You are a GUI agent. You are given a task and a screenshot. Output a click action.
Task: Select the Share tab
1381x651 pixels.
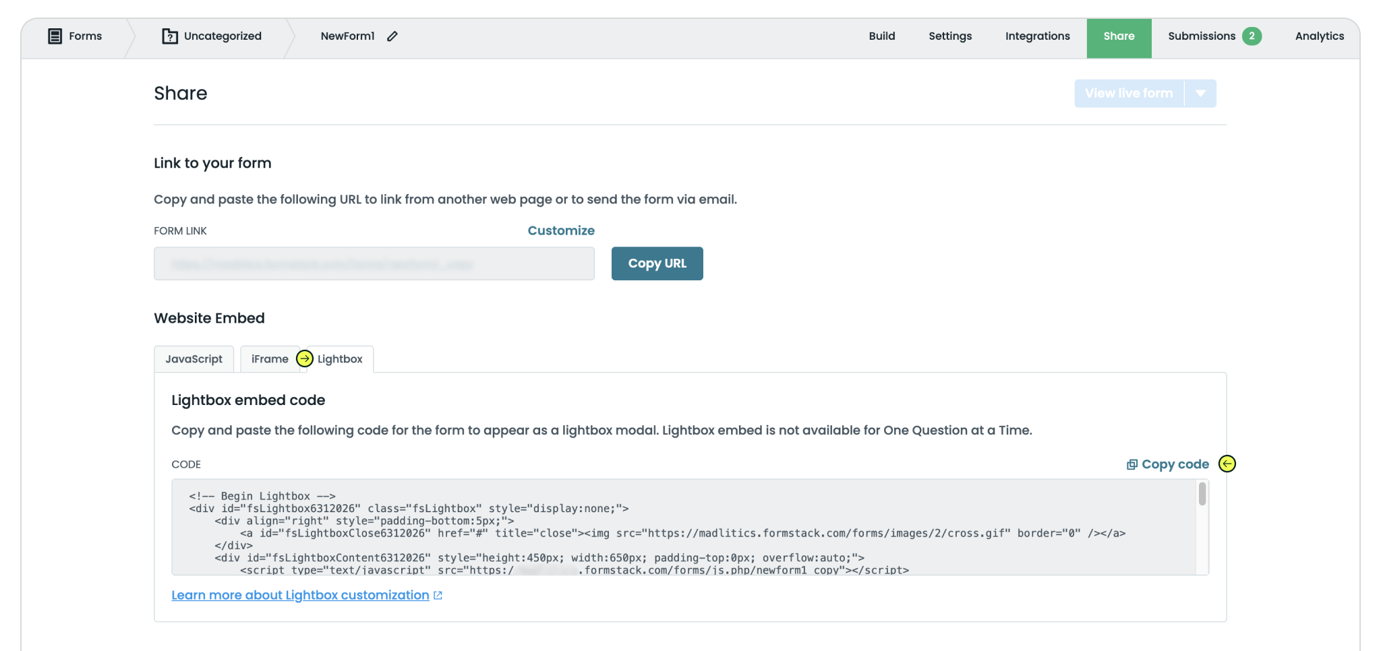point(1119,38)
